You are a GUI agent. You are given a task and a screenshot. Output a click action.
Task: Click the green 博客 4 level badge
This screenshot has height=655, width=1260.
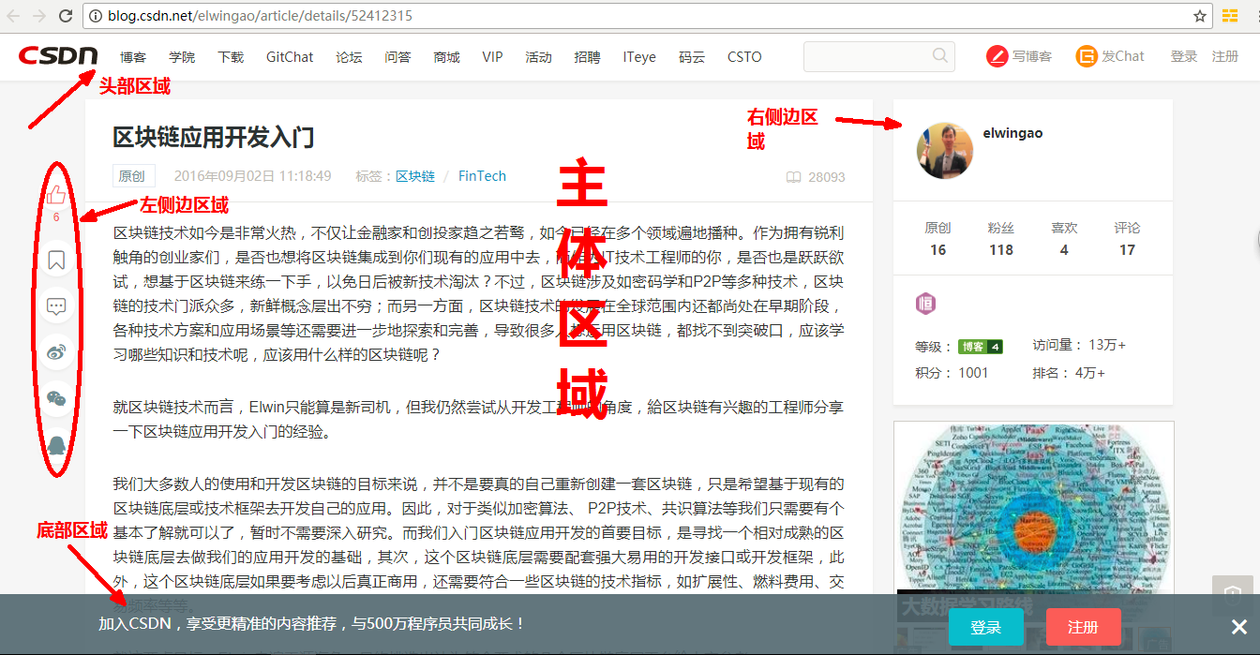tap(980, 347)
